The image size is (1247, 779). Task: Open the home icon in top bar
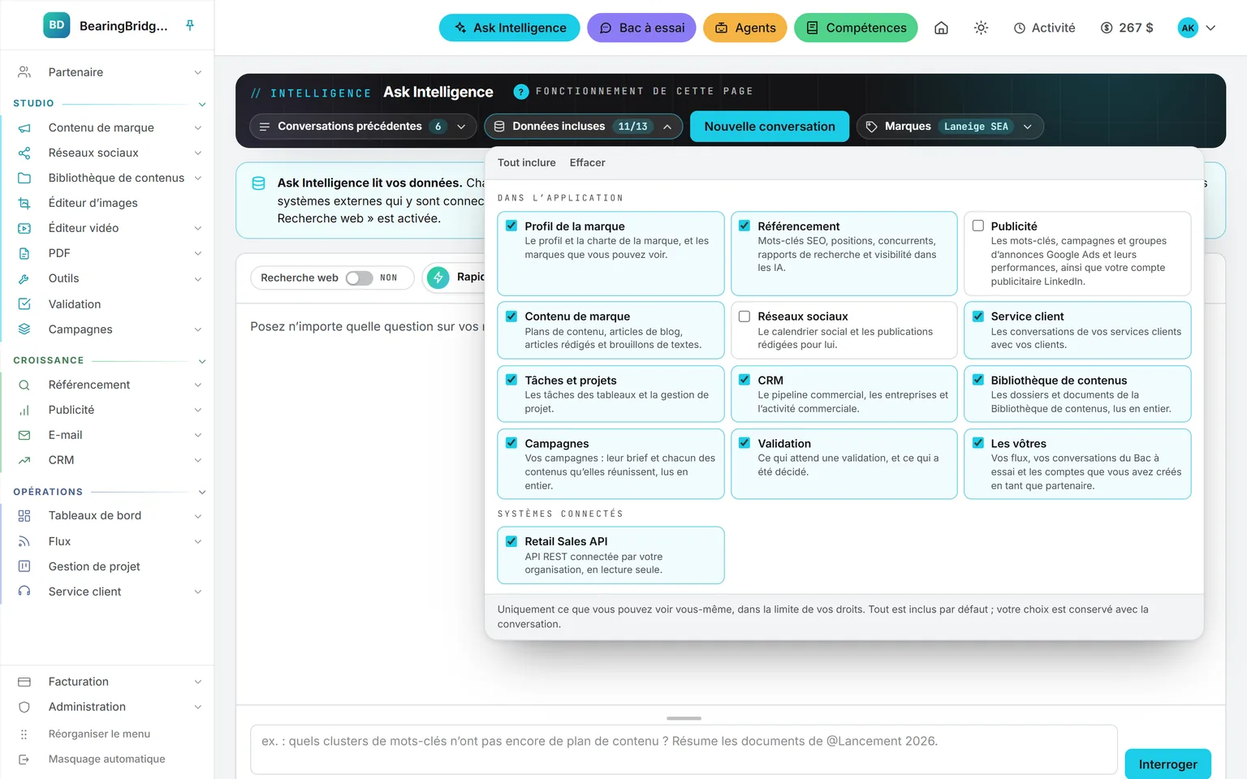tap(941, 28)
